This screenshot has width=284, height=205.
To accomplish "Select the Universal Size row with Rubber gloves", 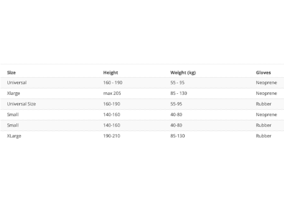I will pos(142,104).
